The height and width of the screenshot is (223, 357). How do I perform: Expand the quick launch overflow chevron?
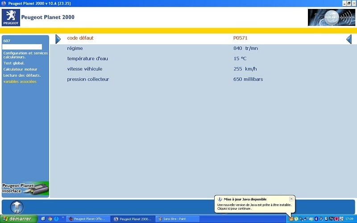tap(63, 218)
